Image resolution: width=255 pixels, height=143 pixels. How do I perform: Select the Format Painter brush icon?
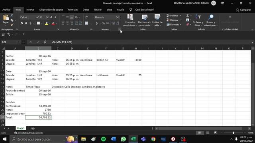(12, 25)
